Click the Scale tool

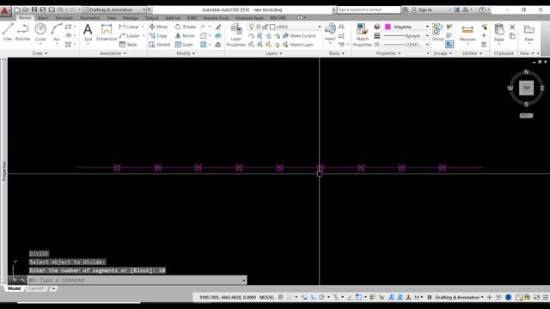coord(184,45)
